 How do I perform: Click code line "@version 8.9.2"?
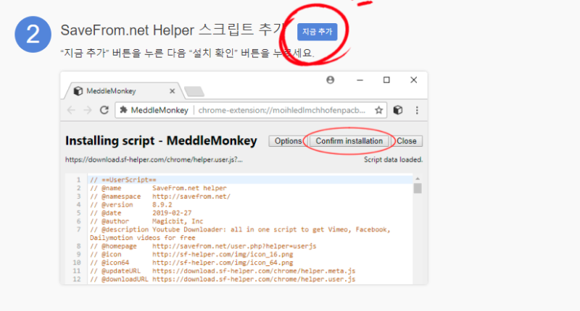point(131,205)
